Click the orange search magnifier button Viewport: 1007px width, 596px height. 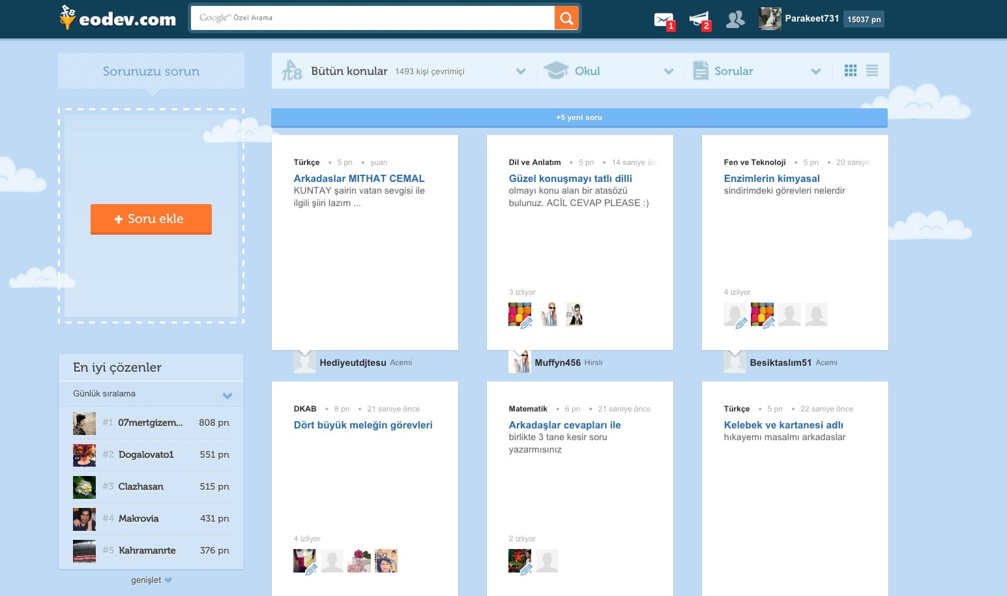(566, 18)
